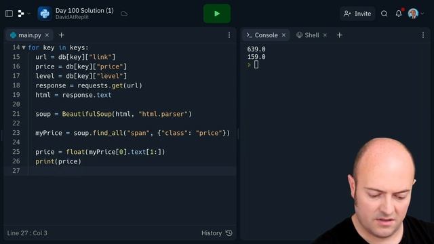
Task: Click the myPrice find_all line
Action: tap(133, 133)
